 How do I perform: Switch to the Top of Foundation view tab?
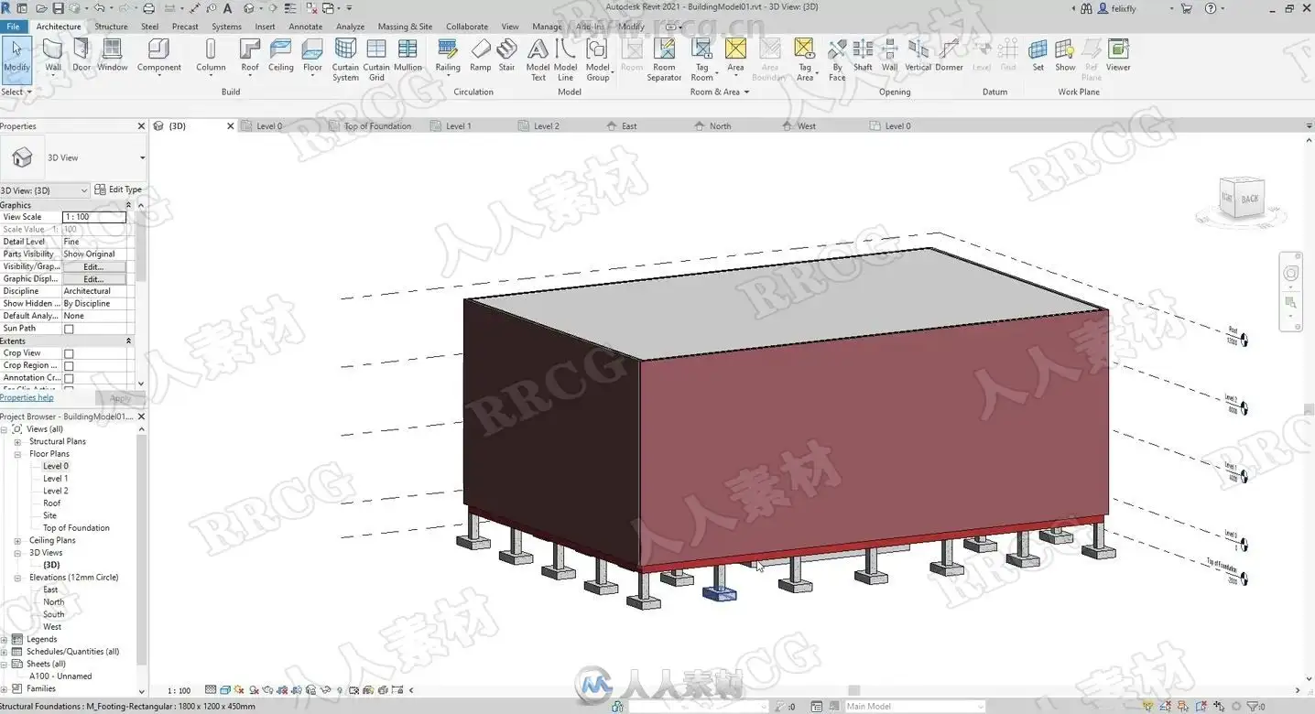point(377,126)
